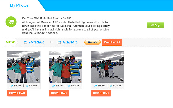
Task: Open the start date calendar icon
Action: [25, 42]
